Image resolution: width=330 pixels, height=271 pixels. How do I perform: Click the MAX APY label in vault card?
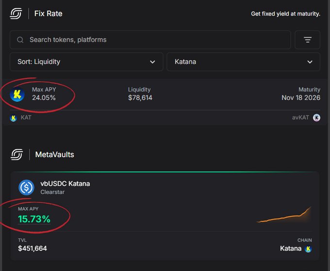click(x=28, y=209)
